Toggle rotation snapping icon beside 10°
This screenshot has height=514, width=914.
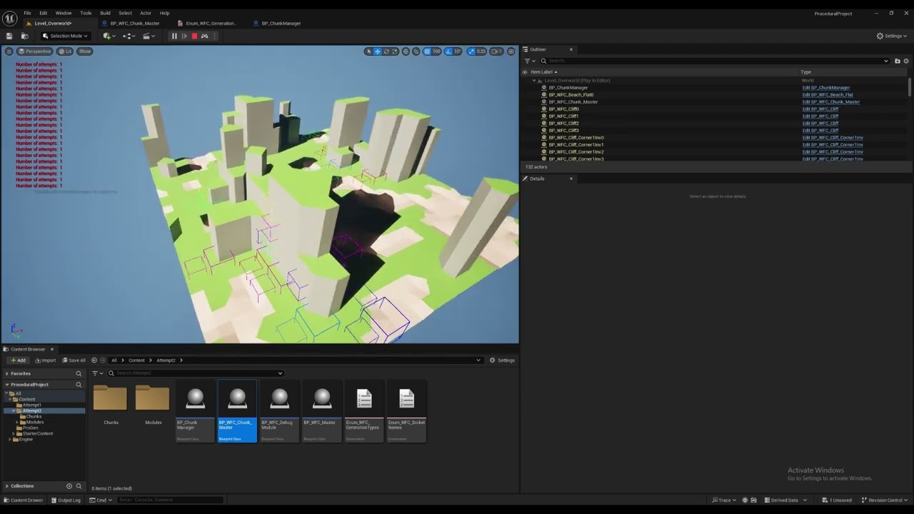448,51
